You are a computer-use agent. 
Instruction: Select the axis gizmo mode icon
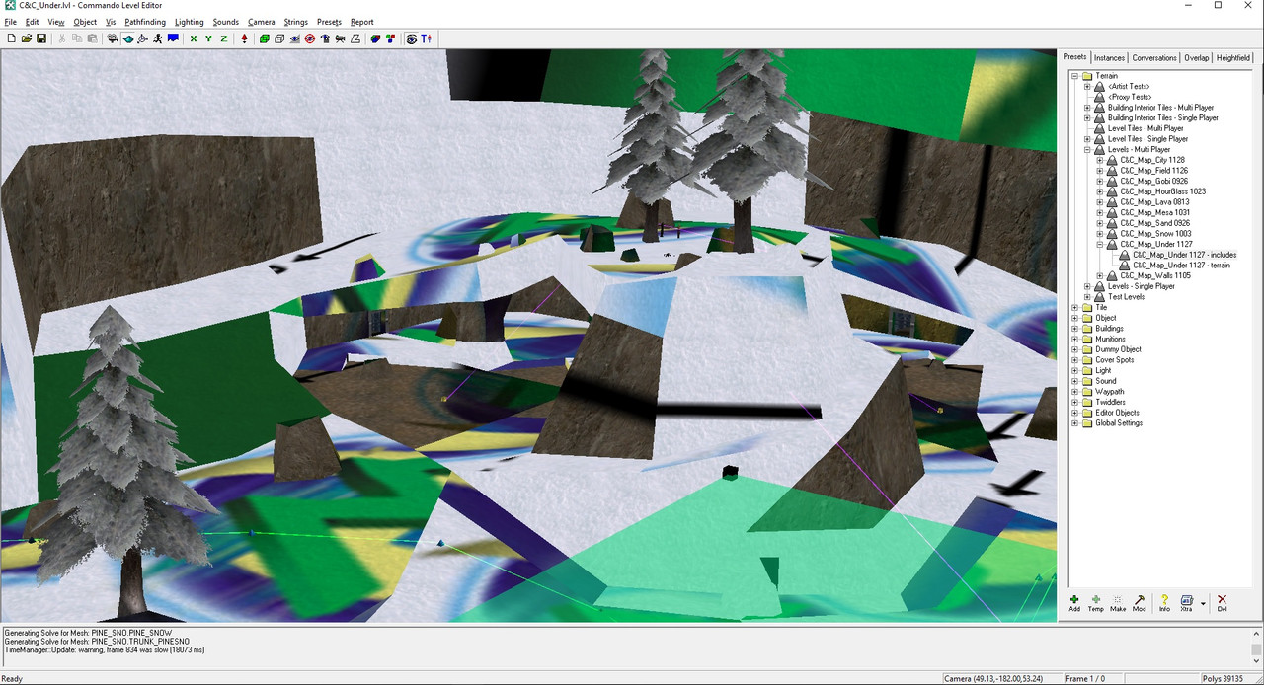(142, 38)
